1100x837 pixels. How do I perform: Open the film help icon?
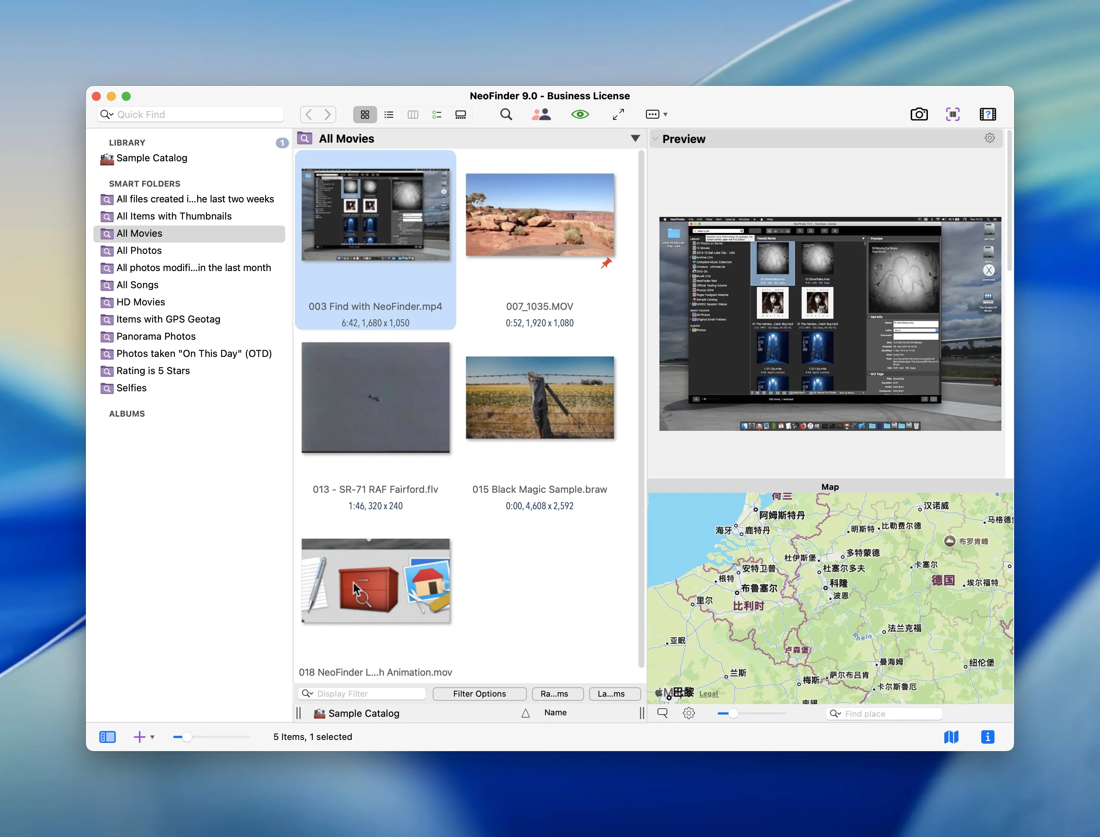coord(987,115)
